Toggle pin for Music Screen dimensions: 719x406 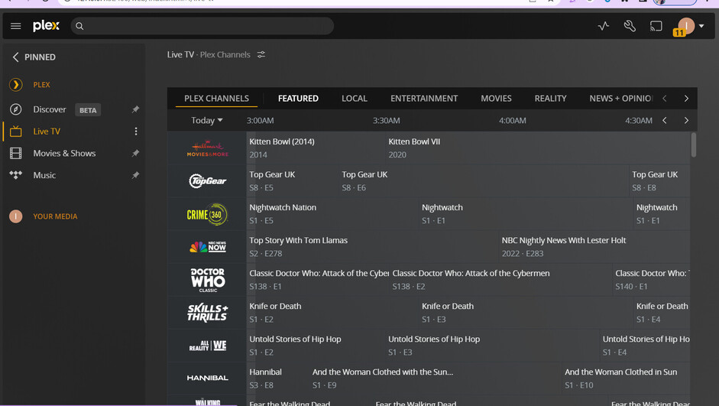[x=135, y=175]
